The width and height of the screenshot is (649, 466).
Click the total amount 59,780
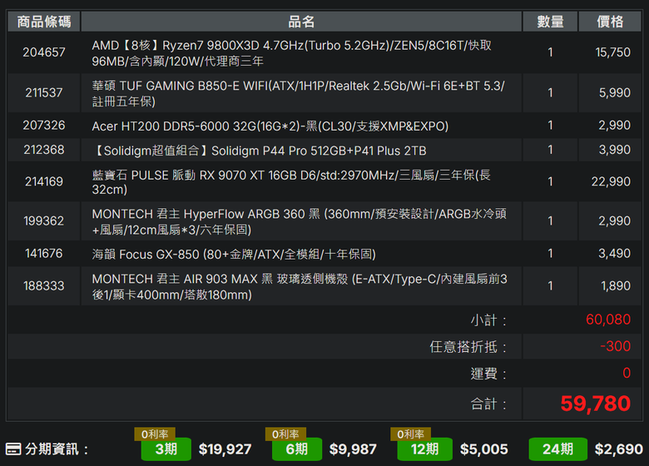(596, 404)
